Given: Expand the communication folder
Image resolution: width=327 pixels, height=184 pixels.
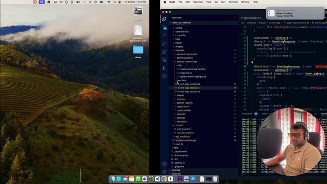Looking at the screenshot, I should (203, 58).
